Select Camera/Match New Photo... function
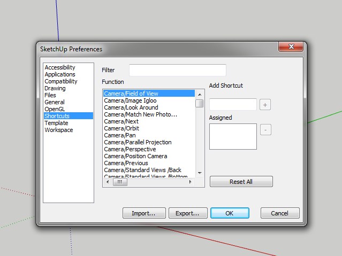The height and width of the screenshot is (256, 342). coord(149,114)
